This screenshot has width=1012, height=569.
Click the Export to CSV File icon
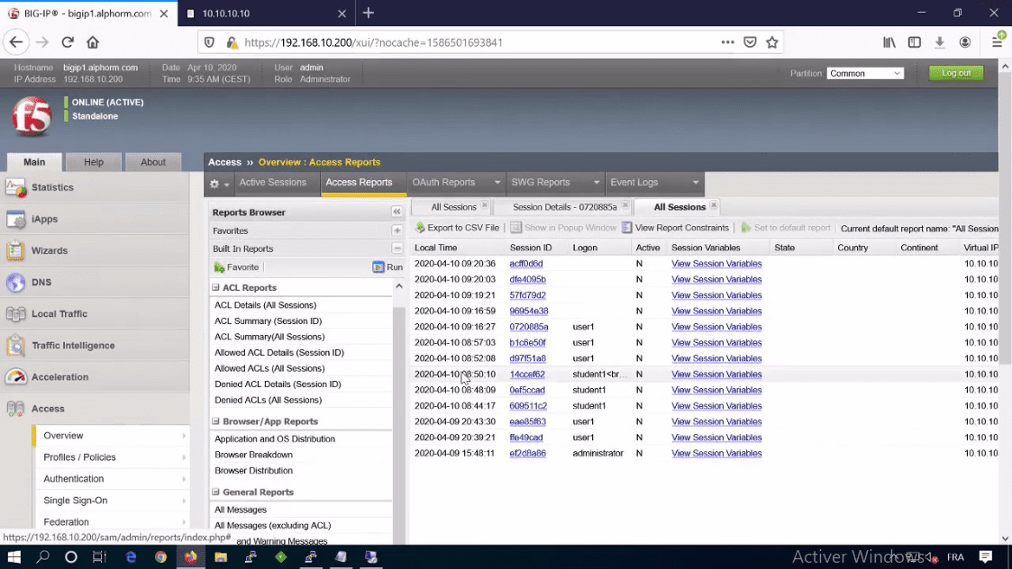pyautogui.click(x=423, y=227)
